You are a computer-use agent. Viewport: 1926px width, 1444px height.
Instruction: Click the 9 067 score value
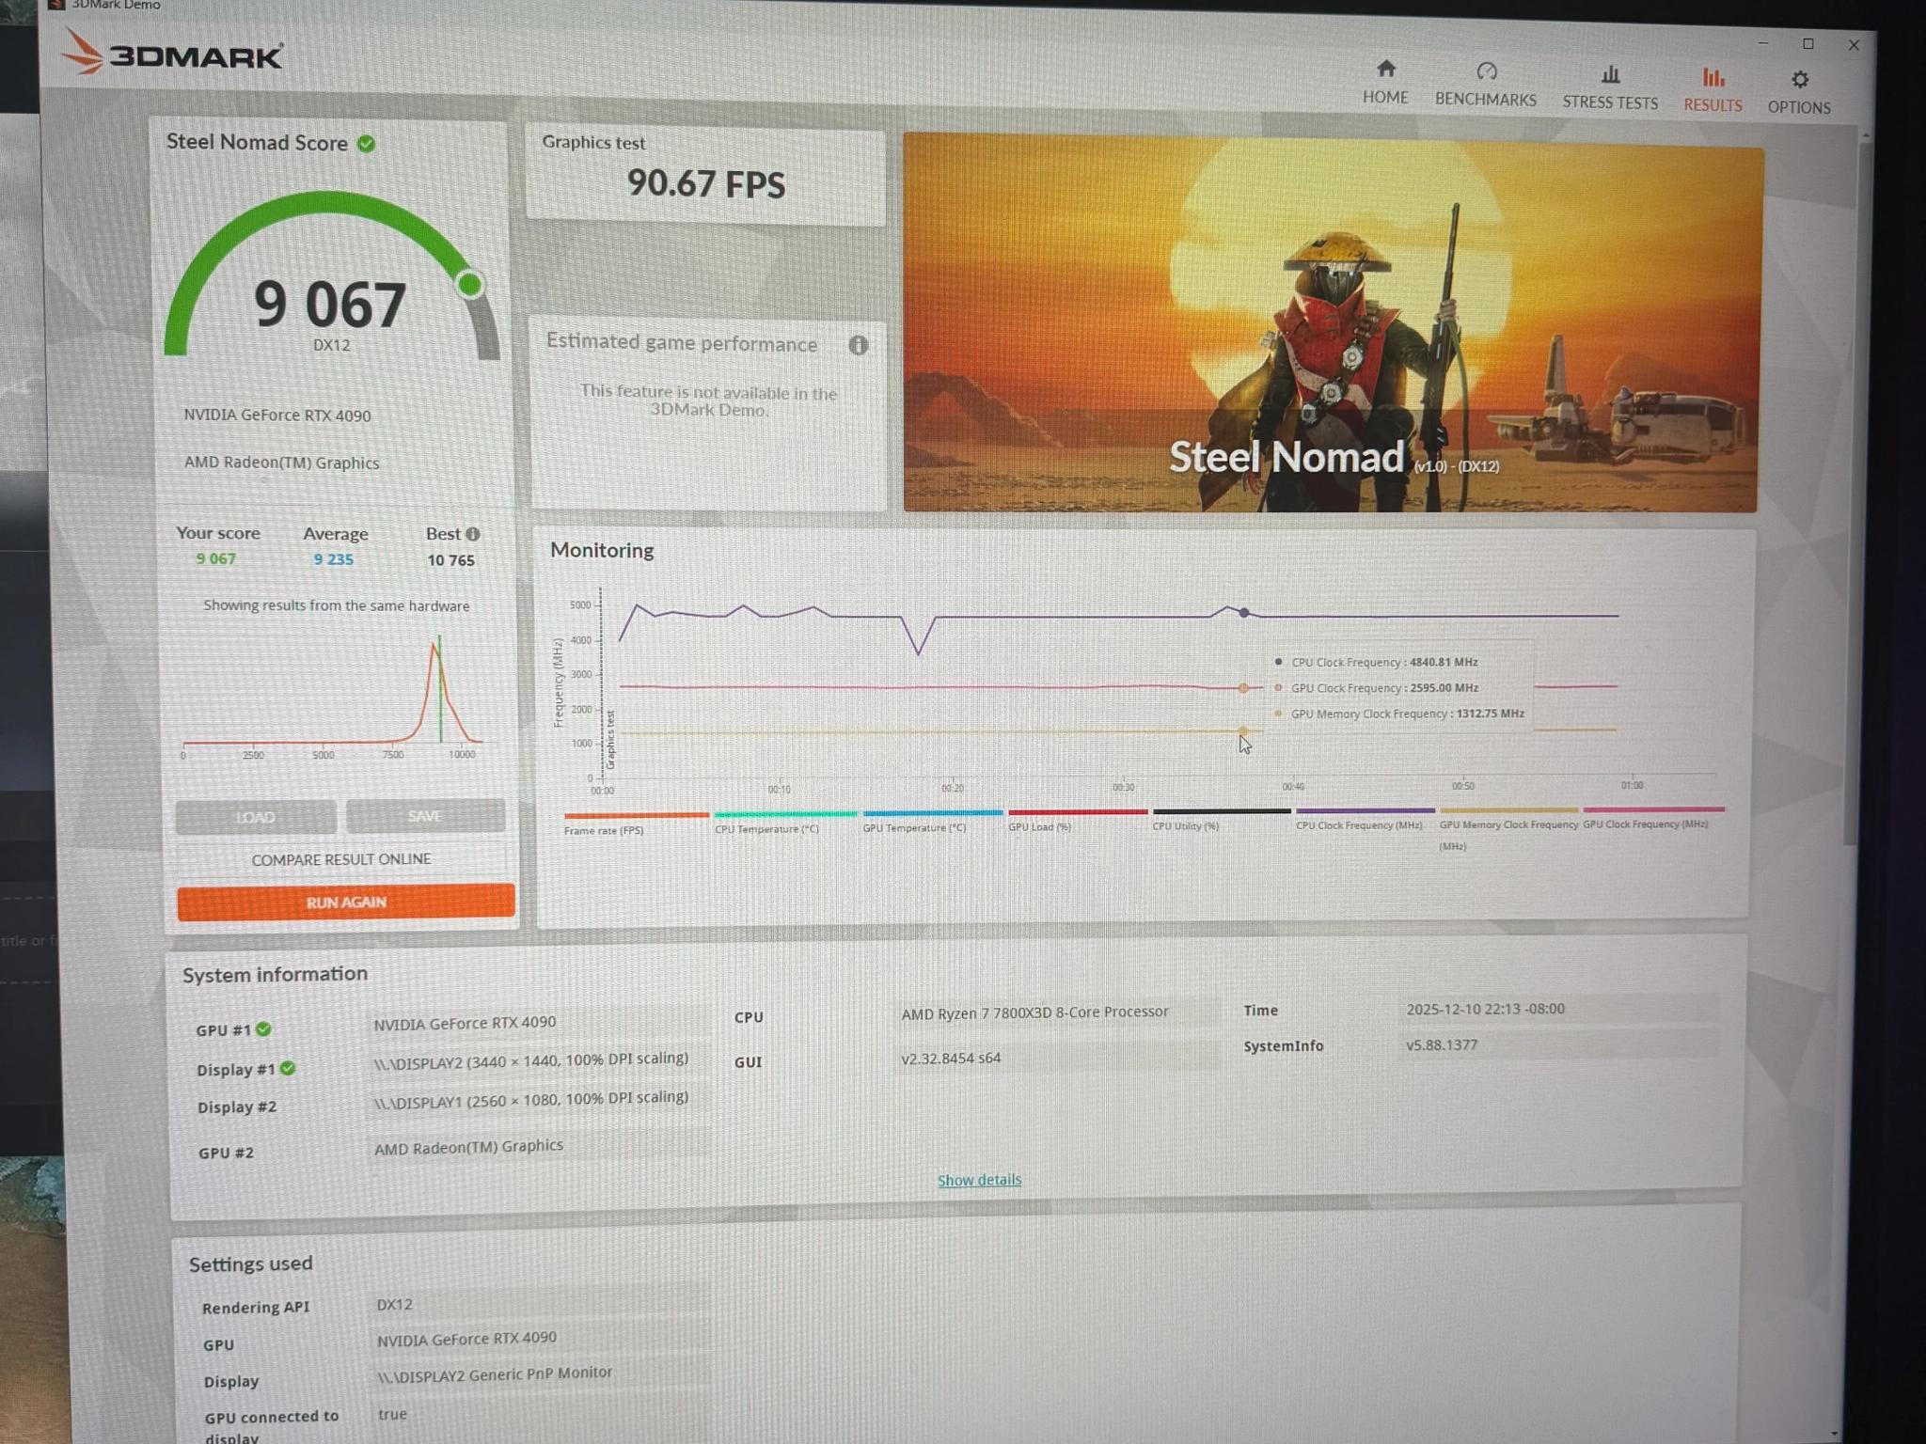click(x=330, y=304)
